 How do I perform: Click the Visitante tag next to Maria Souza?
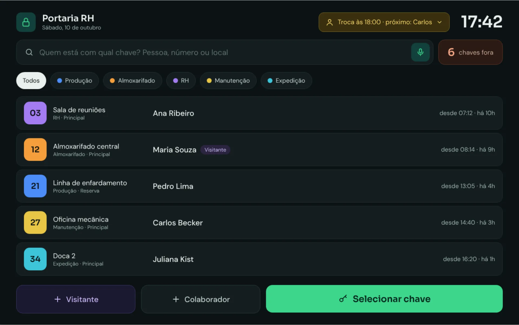215,150
